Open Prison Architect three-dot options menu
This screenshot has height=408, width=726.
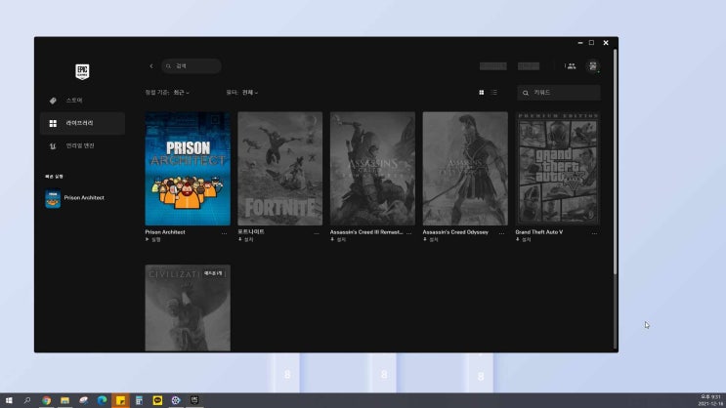point(224,232)
